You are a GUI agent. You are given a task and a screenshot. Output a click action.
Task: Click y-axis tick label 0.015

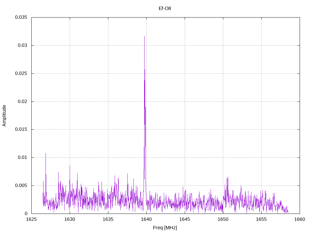21,129
